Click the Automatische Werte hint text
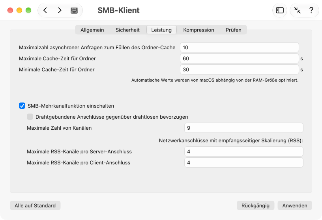This screenshot has height=220, width=322. coord(215,80)
